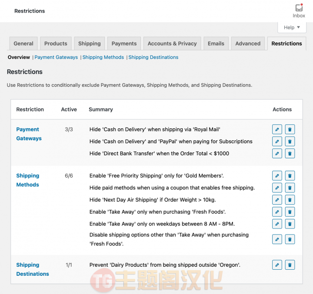This screenshot has height=294, width=313.
Task: Open Payment Gateways sub-navigation link
Action: coord(56,57)
